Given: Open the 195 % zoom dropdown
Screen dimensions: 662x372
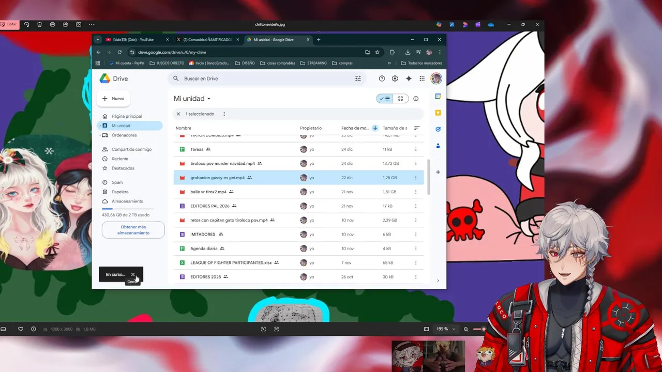Looking at the screenshot, I should 446,329.
